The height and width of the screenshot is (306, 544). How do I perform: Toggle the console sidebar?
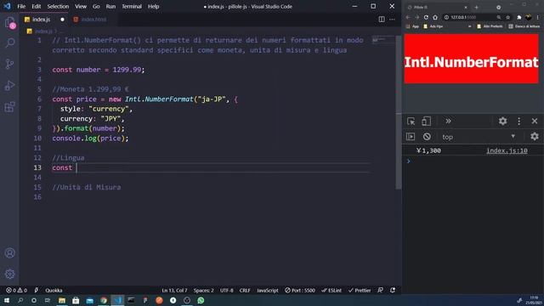tap(411, 137)
